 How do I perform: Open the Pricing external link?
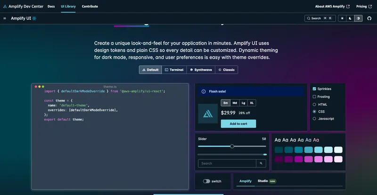click(x=364, y=7)
